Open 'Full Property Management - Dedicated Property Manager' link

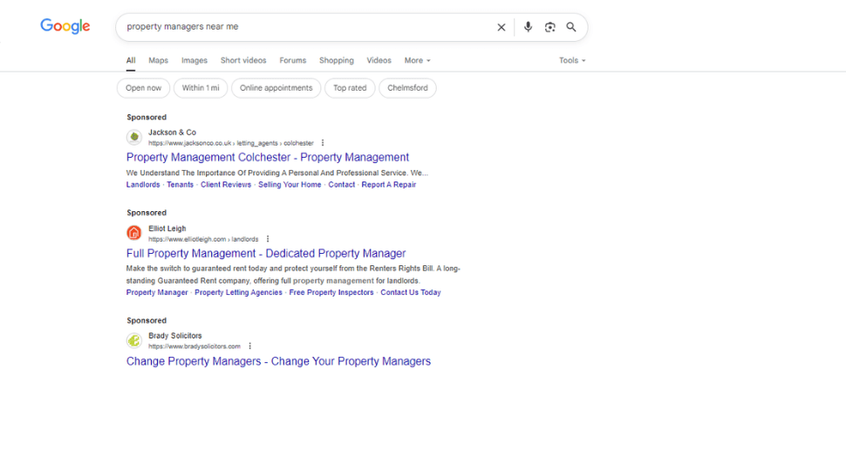[x=266, y=253]
